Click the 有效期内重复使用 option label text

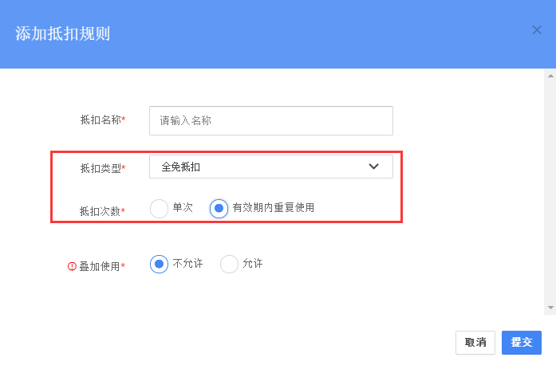point(274,207)
